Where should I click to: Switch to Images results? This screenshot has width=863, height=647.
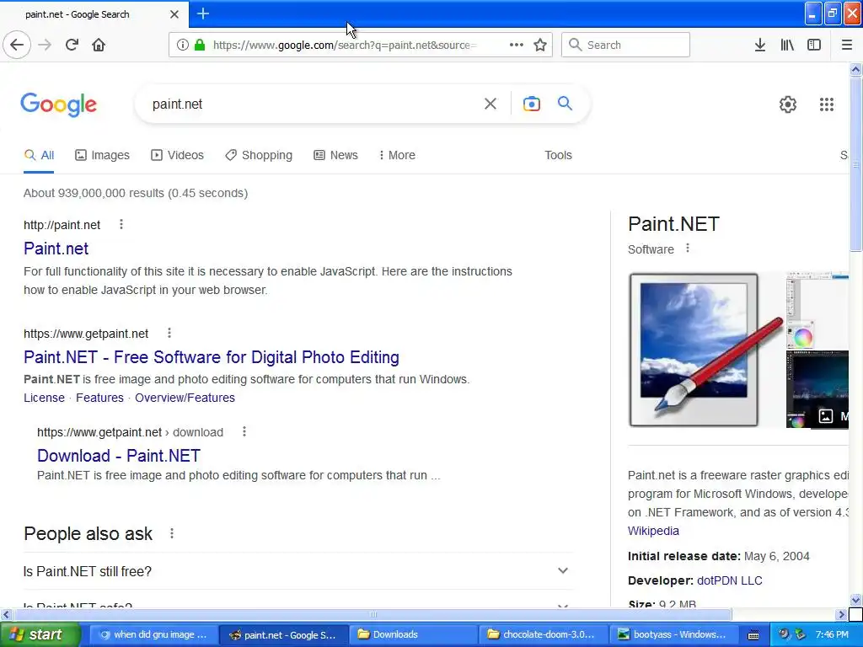(x=102, y=155)
